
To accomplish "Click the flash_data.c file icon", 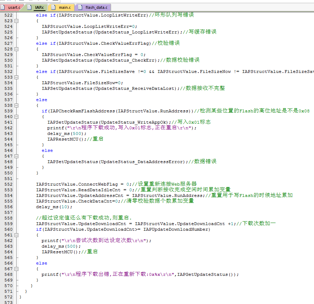I will [x=80, y=7].
